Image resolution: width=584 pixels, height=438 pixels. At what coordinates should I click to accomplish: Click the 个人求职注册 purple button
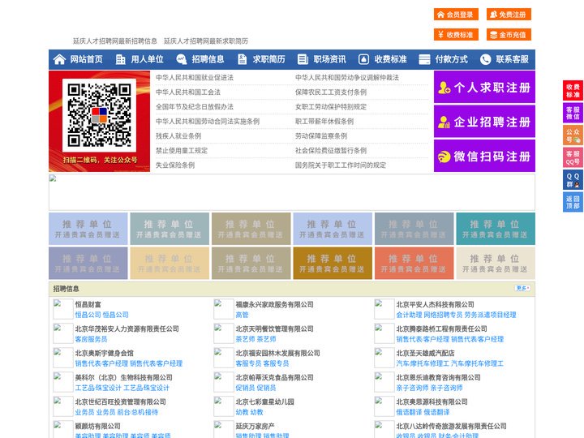pos(484,87)
